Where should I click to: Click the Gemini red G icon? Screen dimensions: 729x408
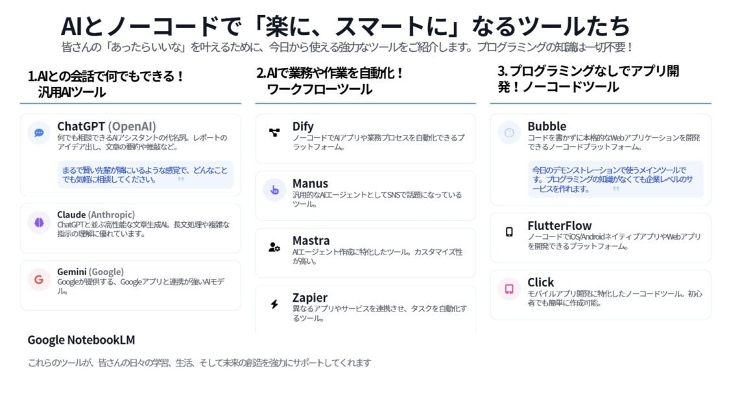pyautogui.click(x=39, y=279)
